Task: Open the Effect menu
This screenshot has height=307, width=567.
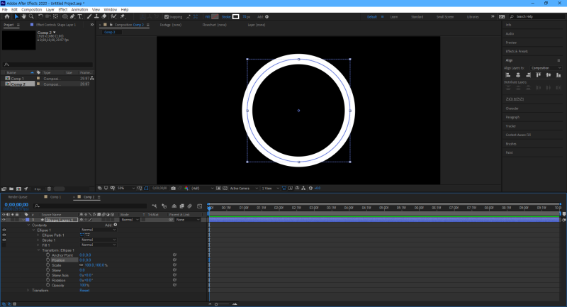Action: click(63, 10)
